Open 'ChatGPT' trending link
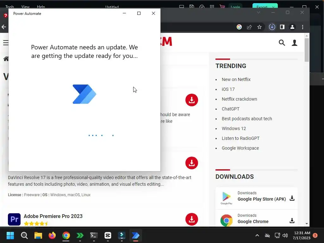Screen dimensions: 324x243 point(230,109)
